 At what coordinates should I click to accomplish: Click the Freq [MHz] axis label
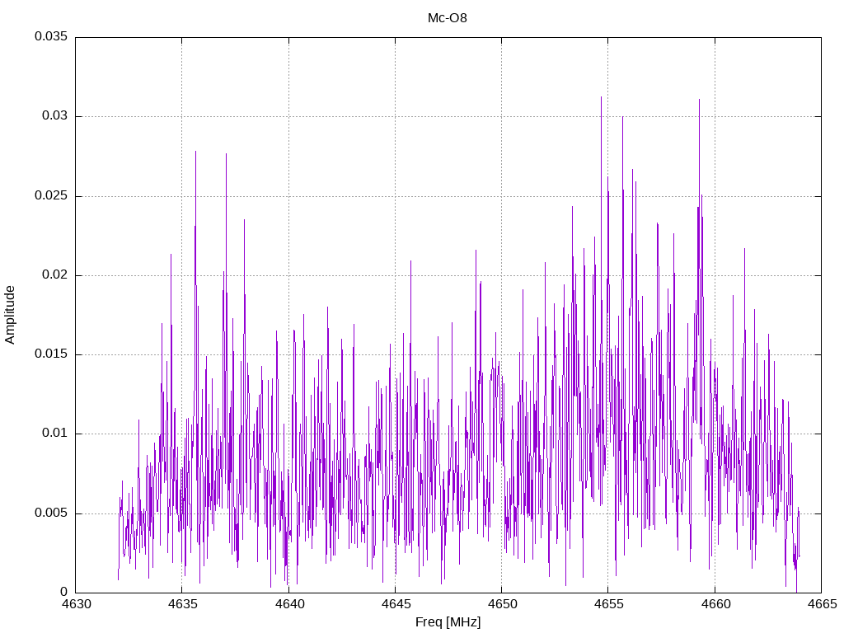coord(448,622)
